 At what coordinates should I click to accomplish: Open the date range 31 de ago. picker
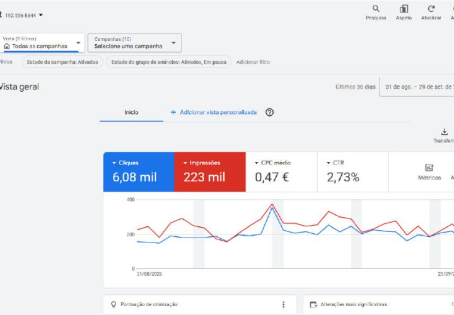pos(417,87)
